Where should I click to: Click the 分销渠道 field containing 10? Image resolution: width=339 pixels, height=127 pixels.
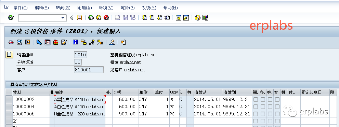(x=78, y=62)
